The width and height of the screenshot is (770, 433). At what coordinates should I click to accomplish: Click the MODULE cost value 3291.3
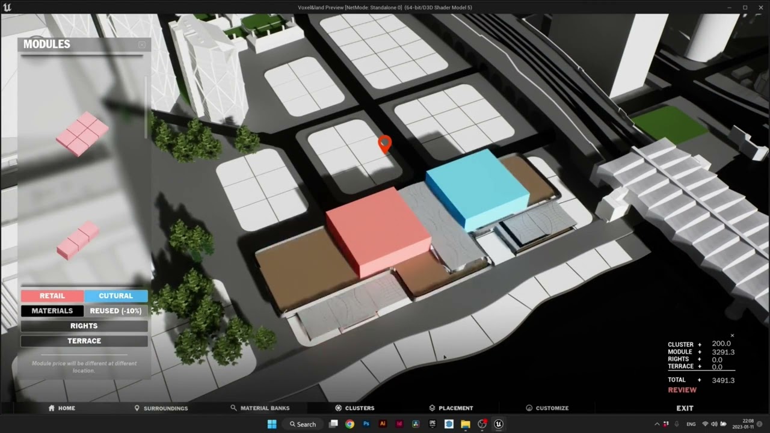(x=723, y=352)
